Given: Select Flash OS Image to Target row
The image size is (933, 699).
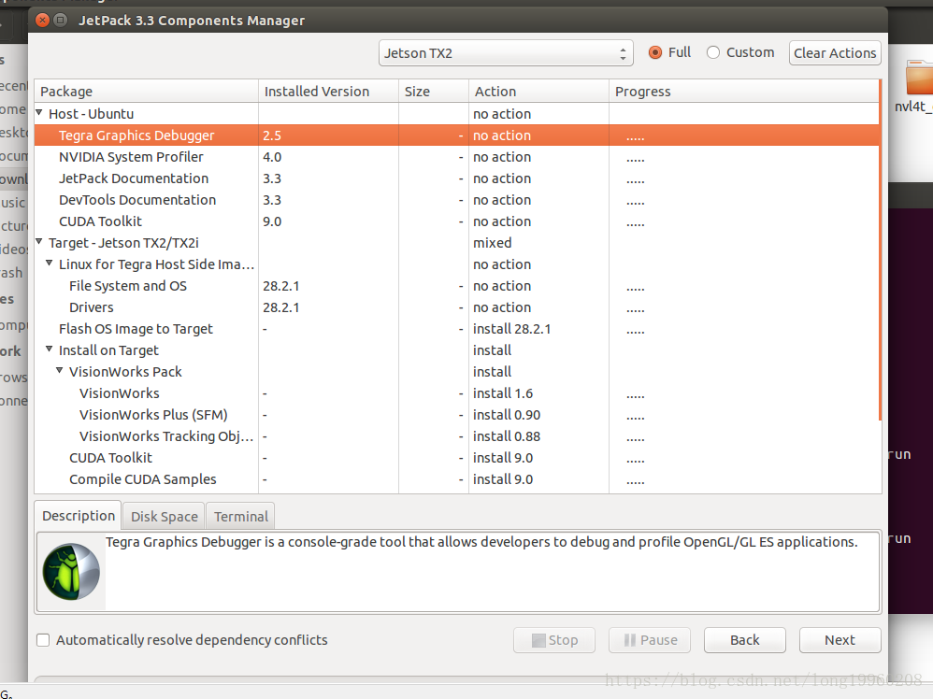Looking at the screenshot, I should point(456,329).
